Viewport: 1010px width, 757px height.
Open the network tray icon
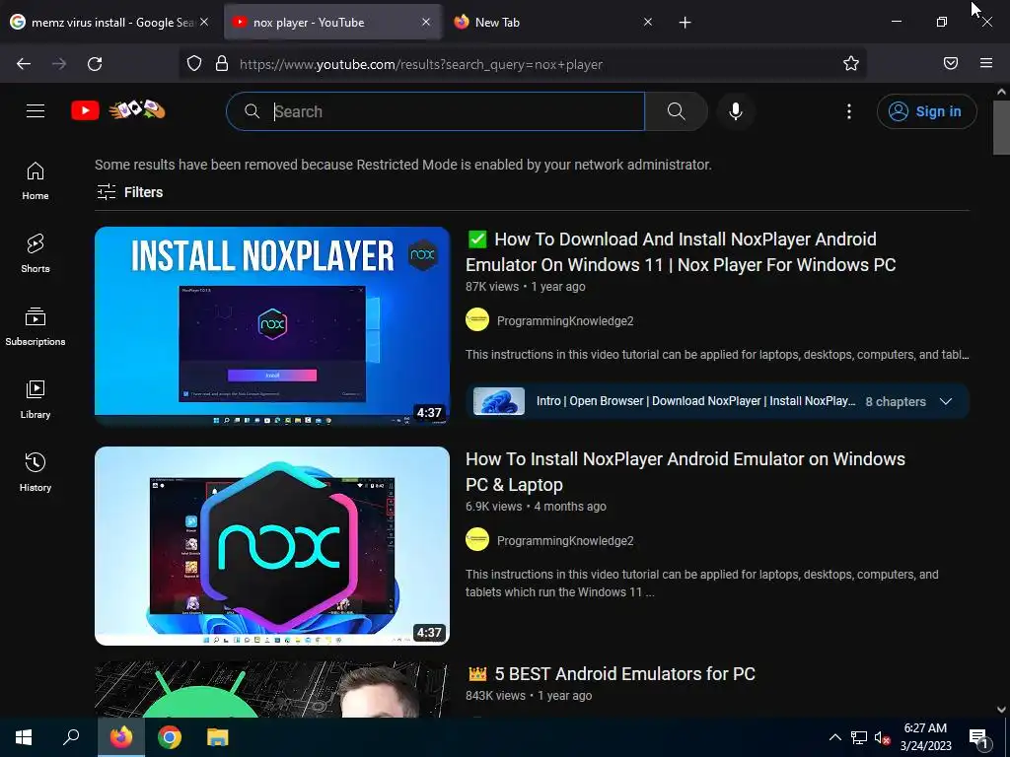pyautogui.click(x=859, y=737)
